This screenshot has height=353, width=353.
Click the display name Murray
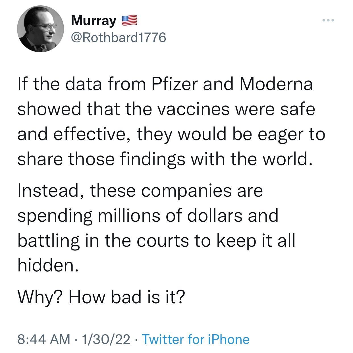pos(94,21)
